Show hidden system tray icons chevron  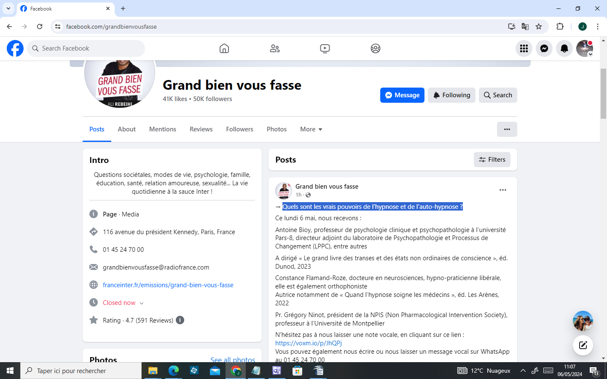(x=523, y=371)
